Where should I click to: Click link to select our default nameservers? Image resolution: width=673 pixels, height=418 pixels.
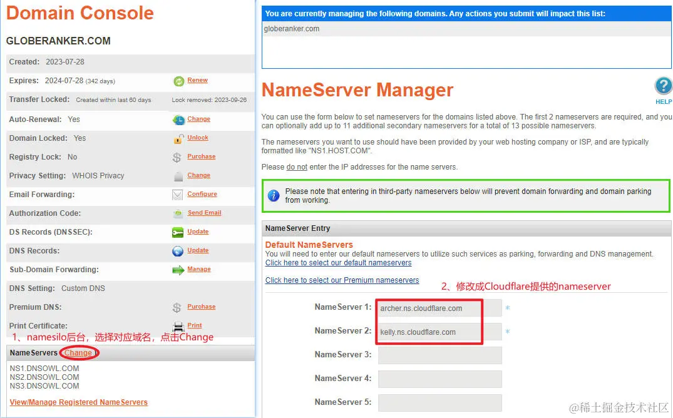[338, 263]
